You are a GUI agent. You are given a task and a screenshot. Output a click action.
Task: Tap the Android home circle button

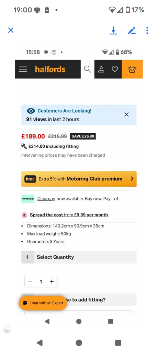(79, 343)
